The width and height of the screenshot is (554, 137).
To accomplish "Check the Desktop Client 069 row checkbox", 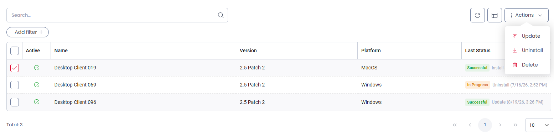I will 15,85.
